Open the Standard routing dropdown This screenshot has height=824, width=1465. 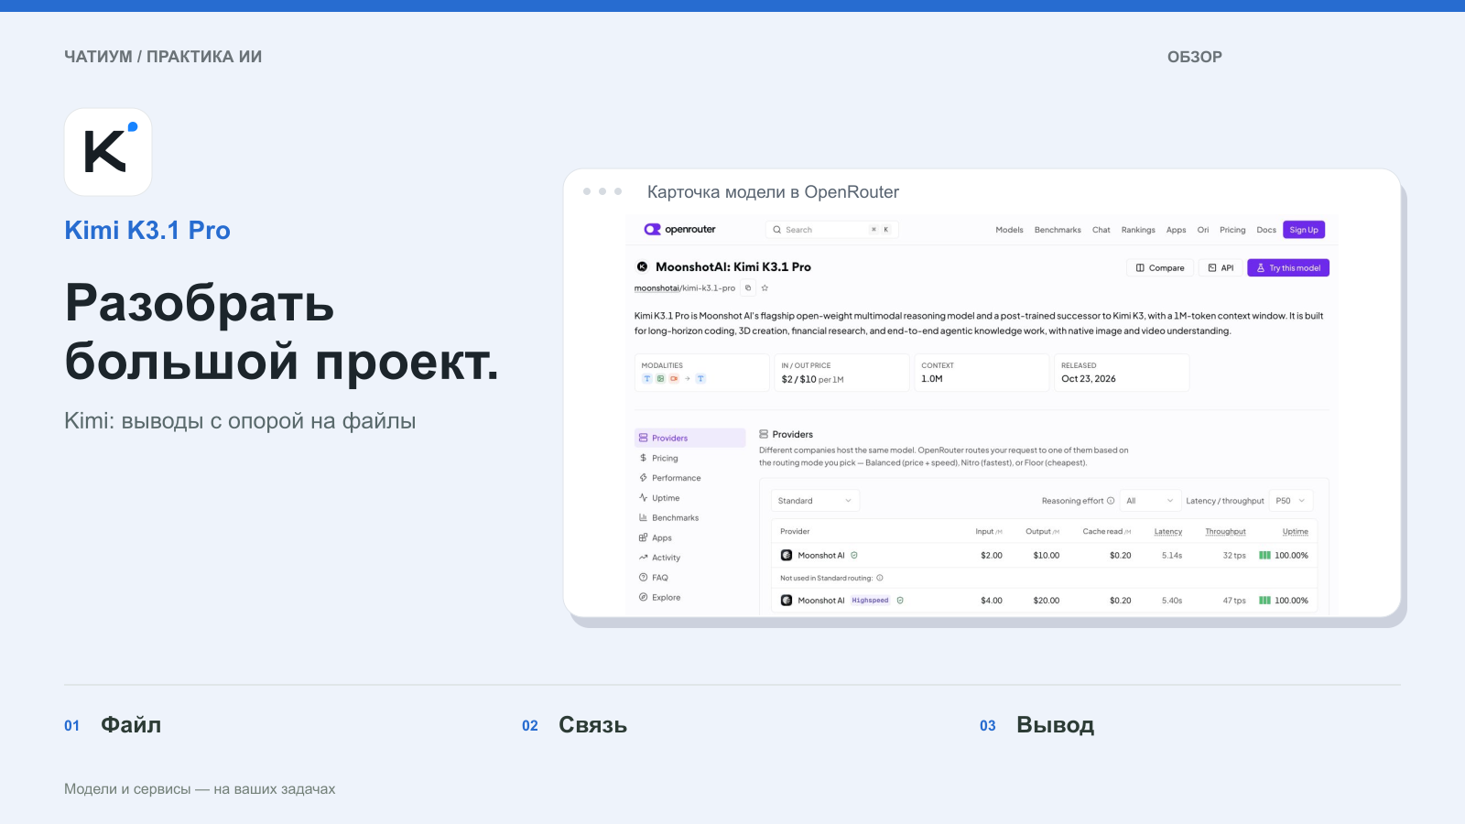(815, 501)
